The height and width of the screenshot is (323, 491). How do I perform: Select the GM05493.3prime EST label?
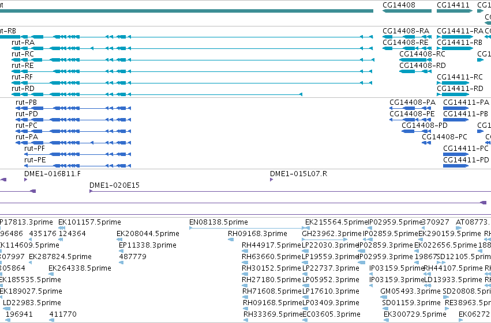(x=410, y=292)
